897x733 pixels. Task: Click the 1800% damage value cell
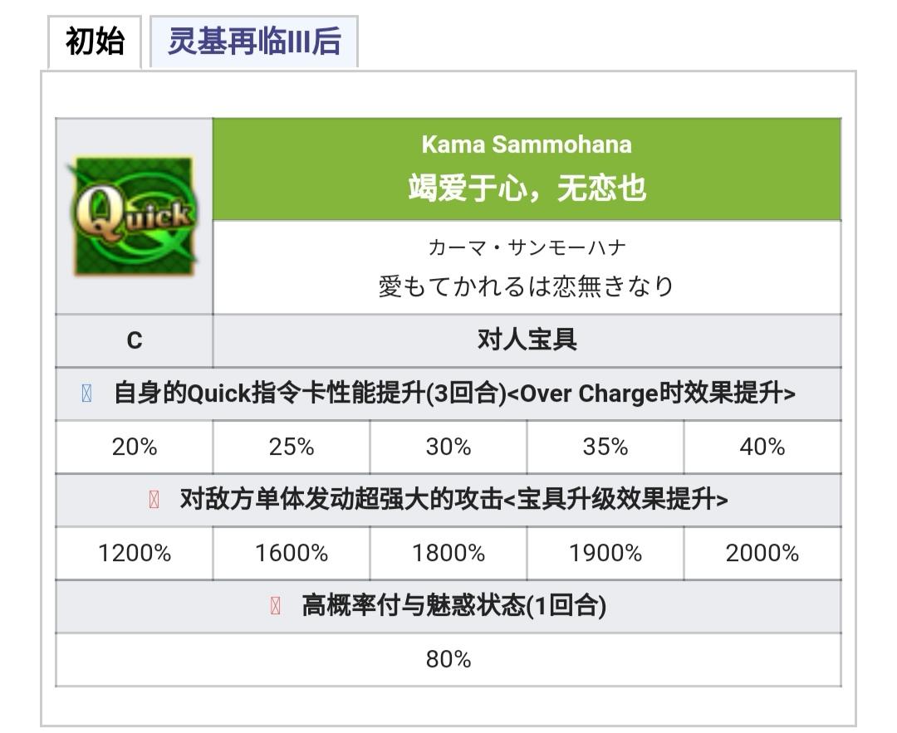coord(448,554)
